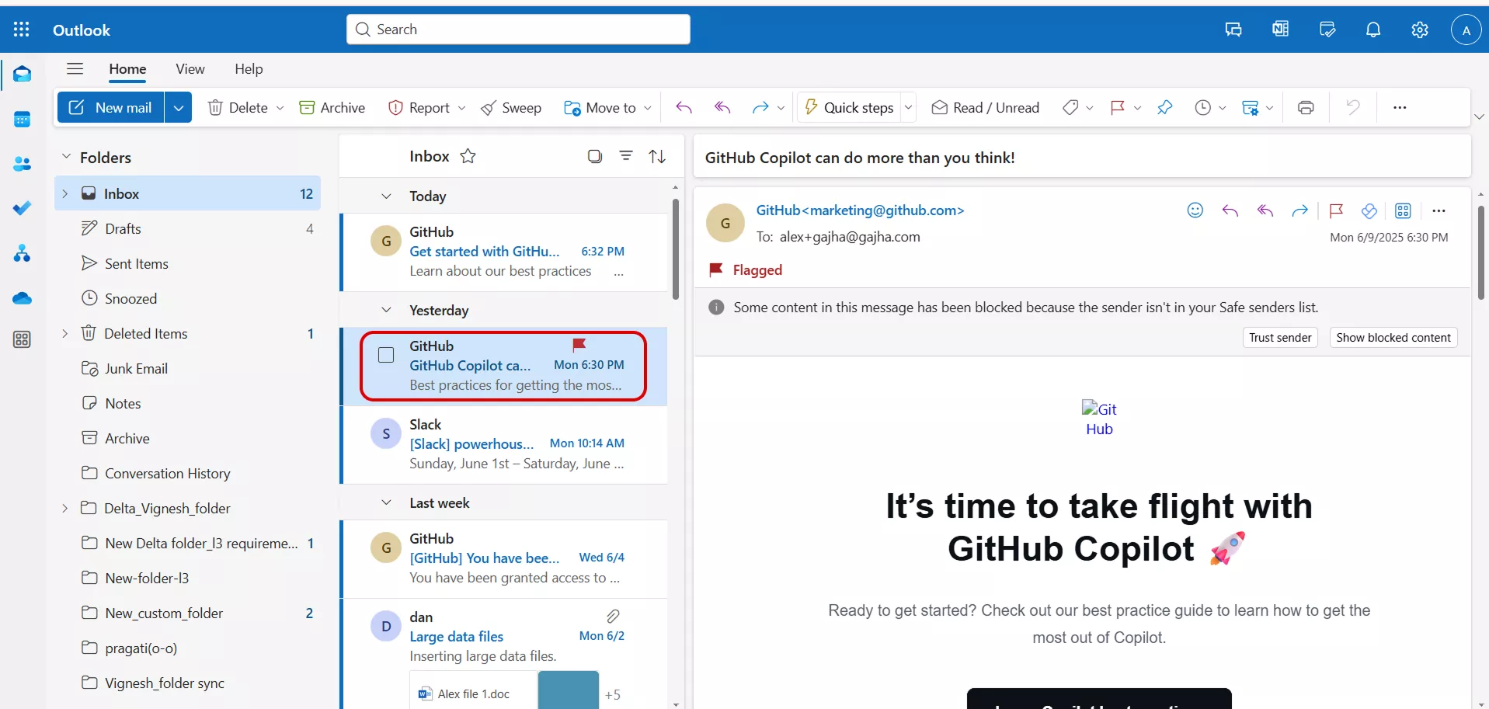Toggle the red flag on GitHub Copilot message
Viewport: 1489px width, 709px height.
pyautogui.click(x=579, y=344)
